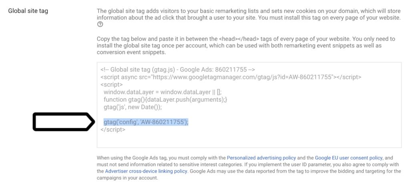Open the Personalized advertising policy link
This screenshot has height=192, width=410.
pos(261,158)
